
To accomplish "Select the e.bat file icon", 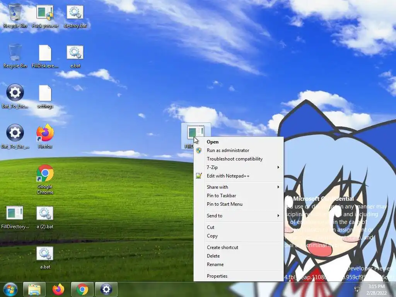I will point(75,56).
